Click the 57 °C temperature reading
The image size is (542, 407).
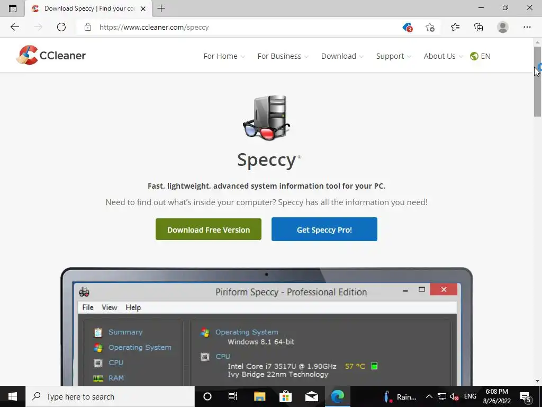(x=355, y=366)
